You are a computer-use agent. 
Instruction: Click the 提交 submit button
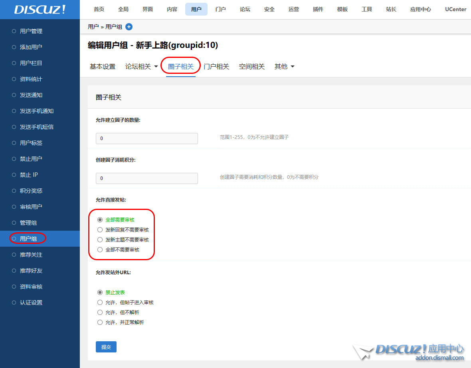click(x=106, y=347)
